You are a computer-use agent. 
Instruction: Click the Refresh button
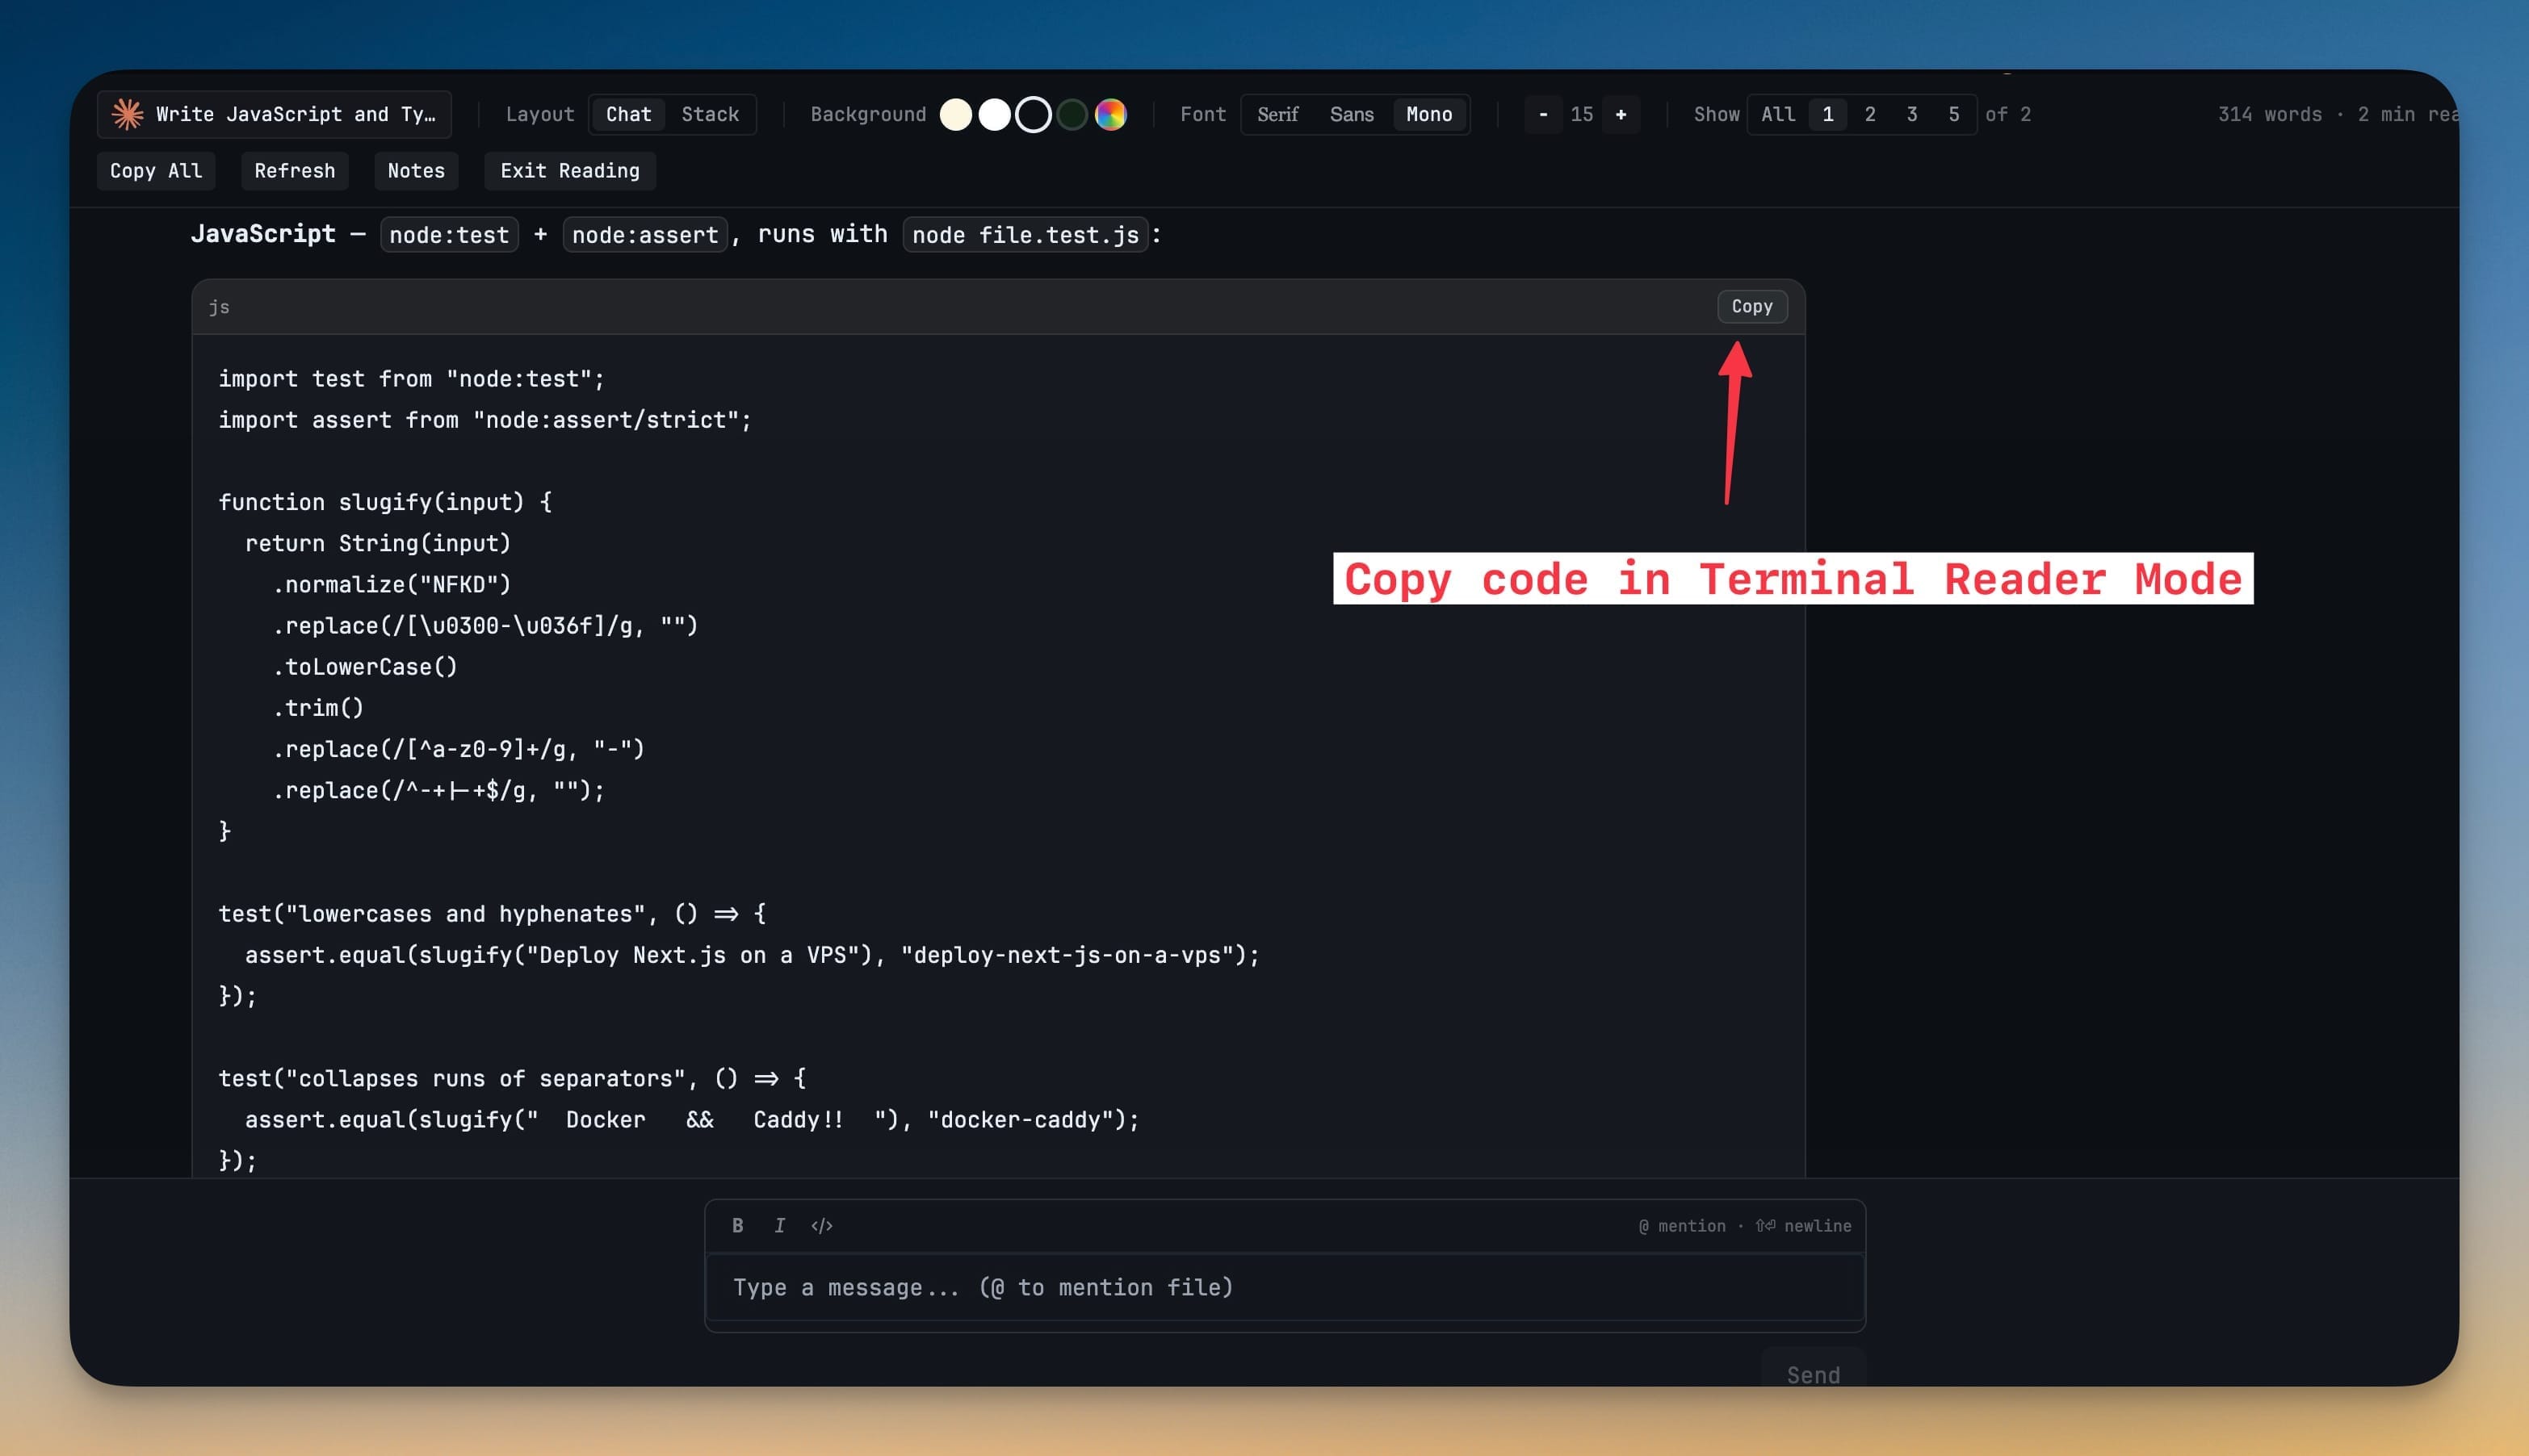(295, 171)
